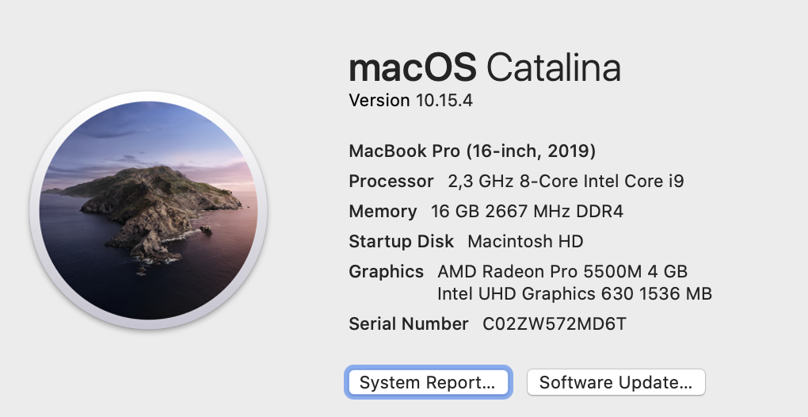Select the AMD Radeon Pro 5500M 4 GB line

[x=562, y=271]
